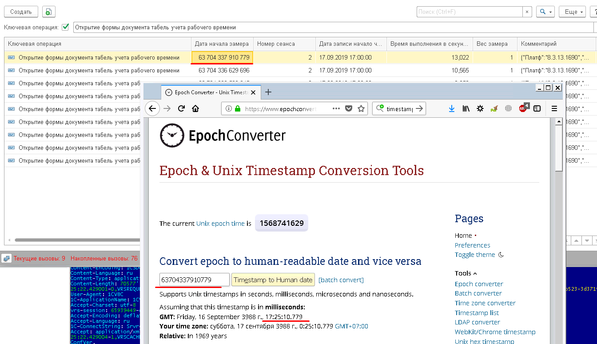
Task: Open the Time zone converter link
Action: 485,303
